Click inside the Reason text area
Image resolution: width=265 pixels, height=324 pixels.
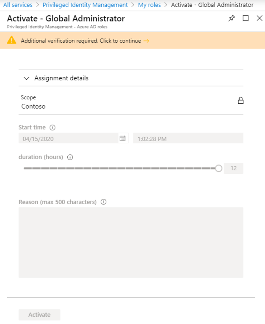131,242
